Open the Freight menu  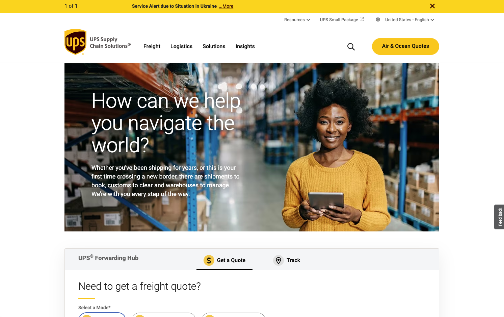pyautogui.click(x=152, y=46)
